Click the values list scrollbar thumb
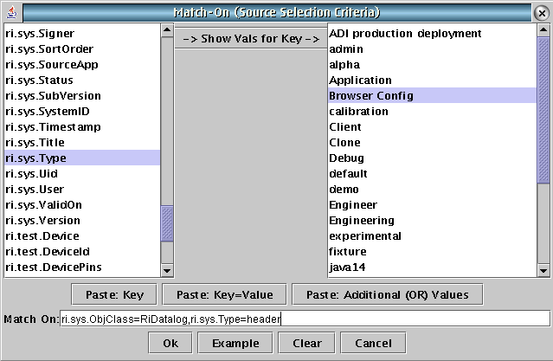 (x=543, y=110)
